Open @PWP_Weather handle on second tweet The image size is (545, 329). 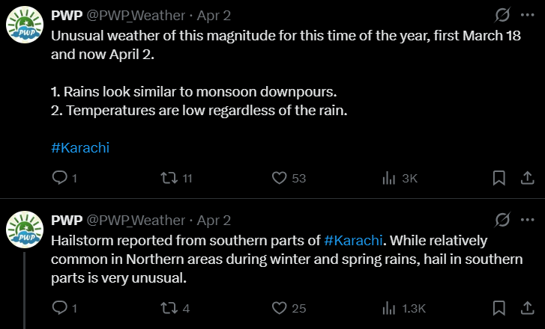[136, 220]
